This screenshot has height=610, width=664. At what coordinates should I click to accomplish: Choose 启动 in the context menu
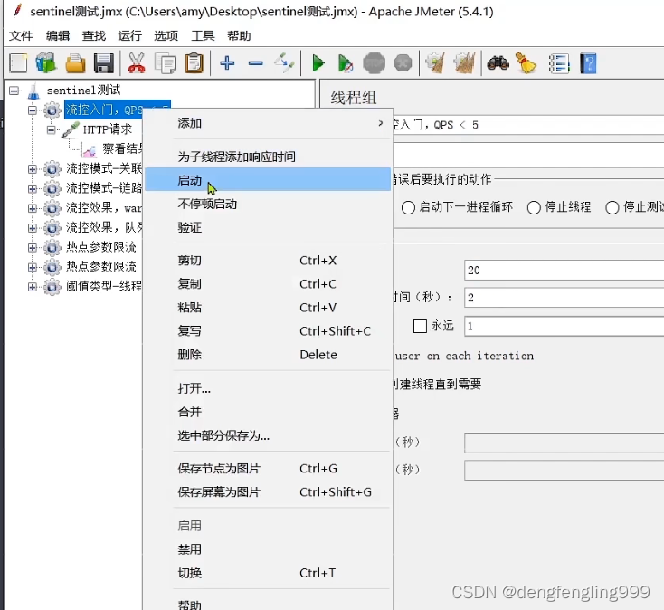(x=268, y=179)
